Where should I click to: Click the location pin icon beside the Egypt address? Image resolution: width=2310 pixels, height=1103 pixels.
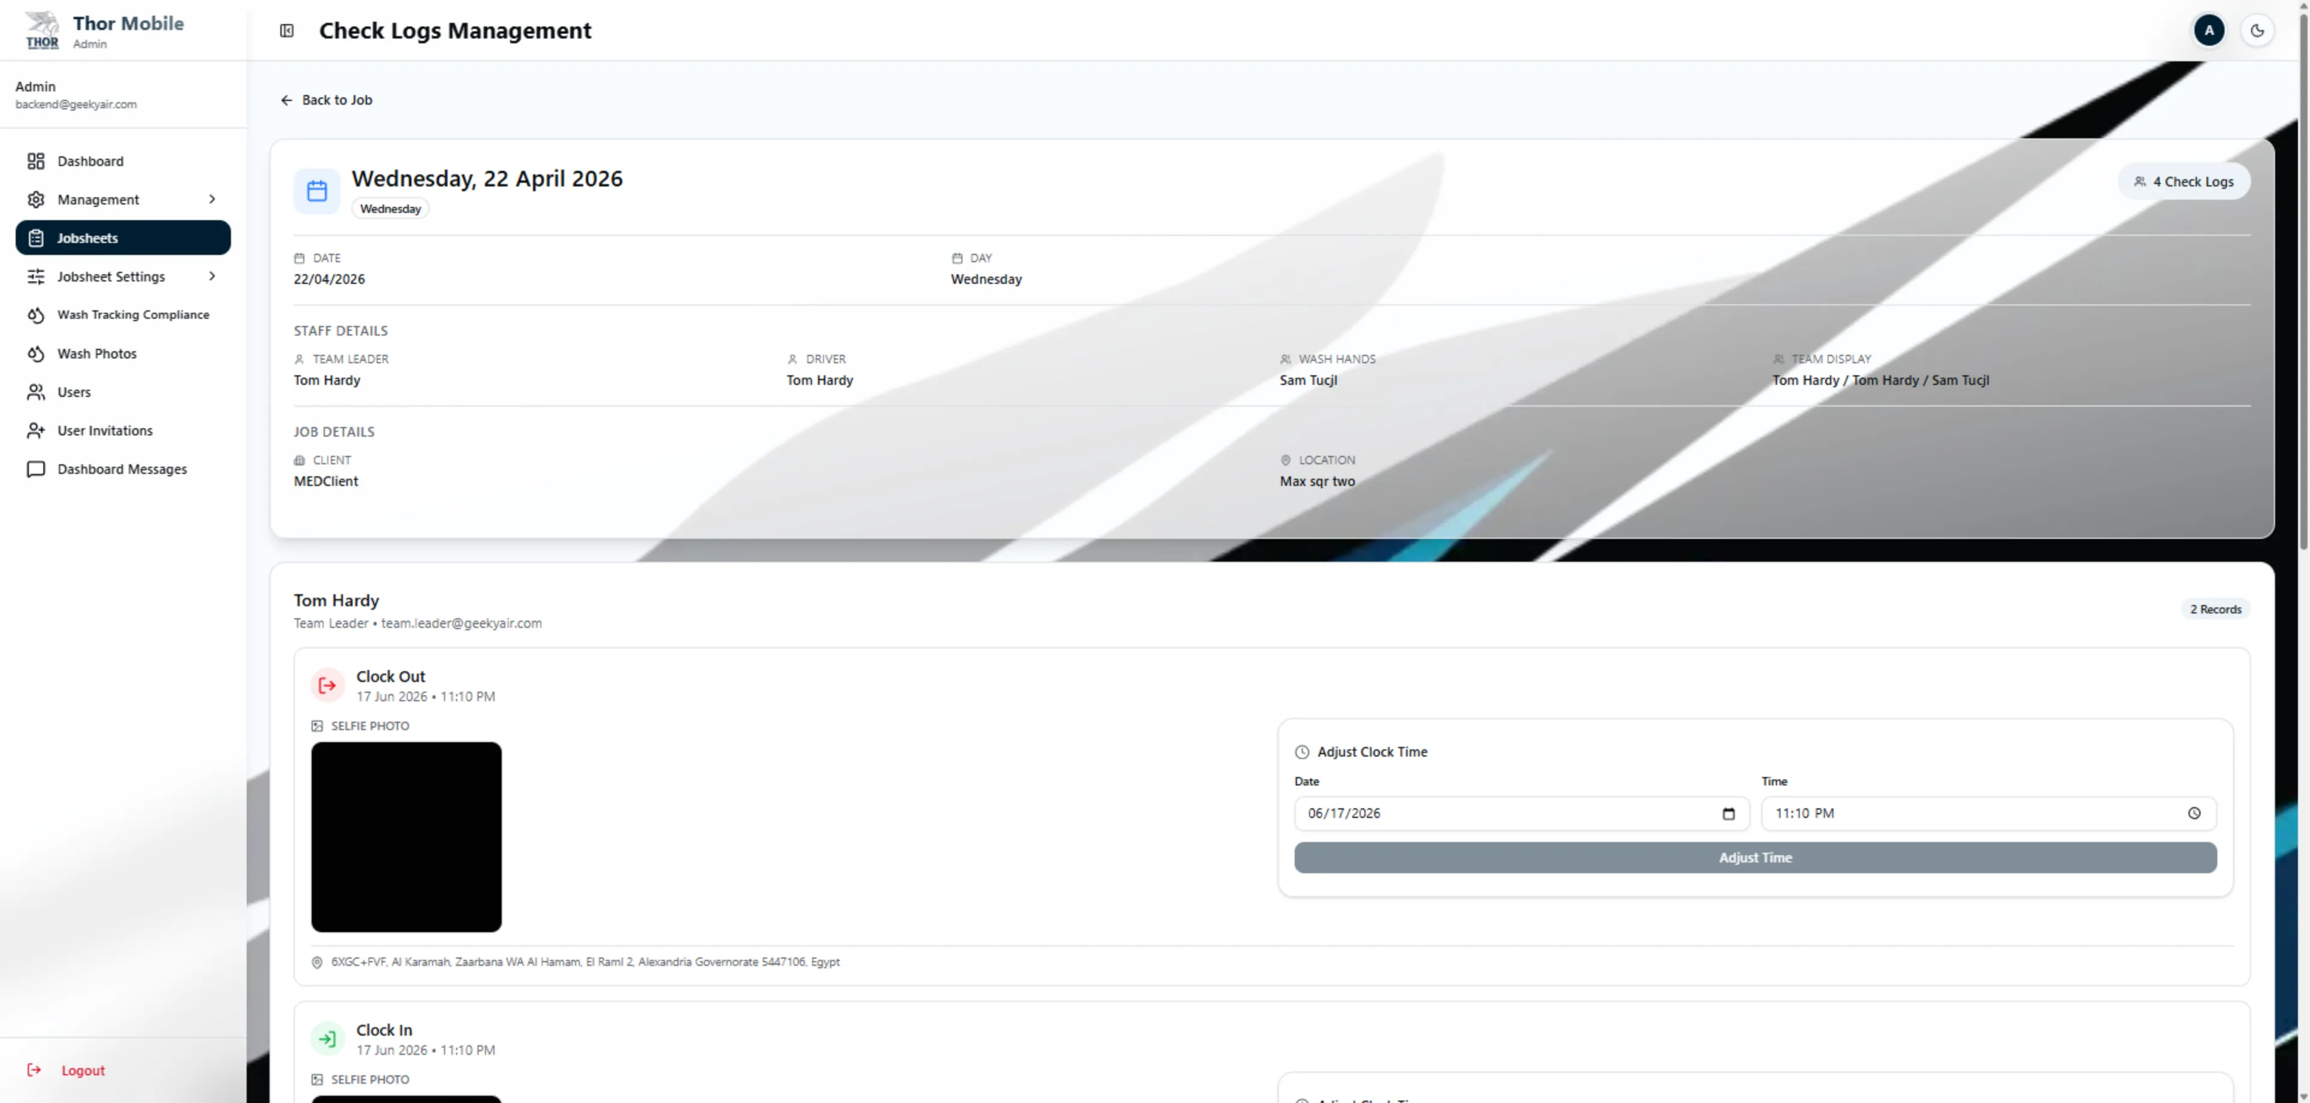pyautogui.click(x=316, y=962)
